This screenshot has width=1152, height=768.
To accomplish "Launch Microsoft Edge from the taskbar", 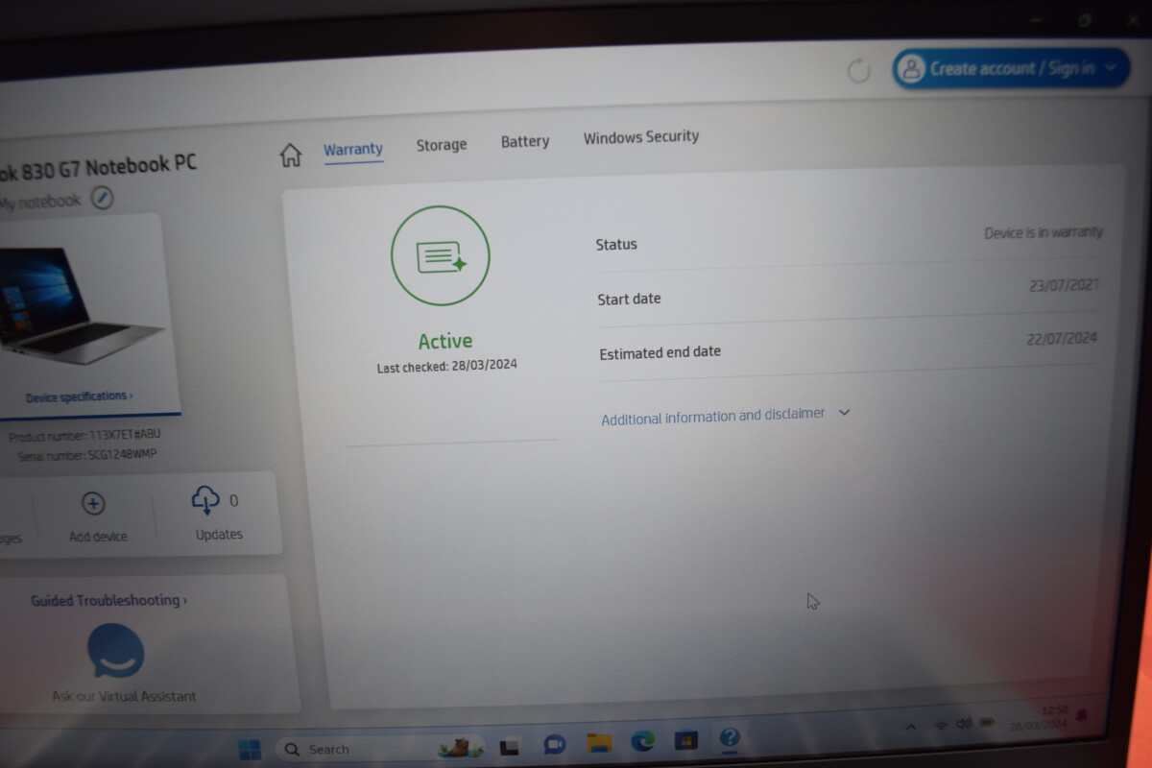I will coord(642,741).
